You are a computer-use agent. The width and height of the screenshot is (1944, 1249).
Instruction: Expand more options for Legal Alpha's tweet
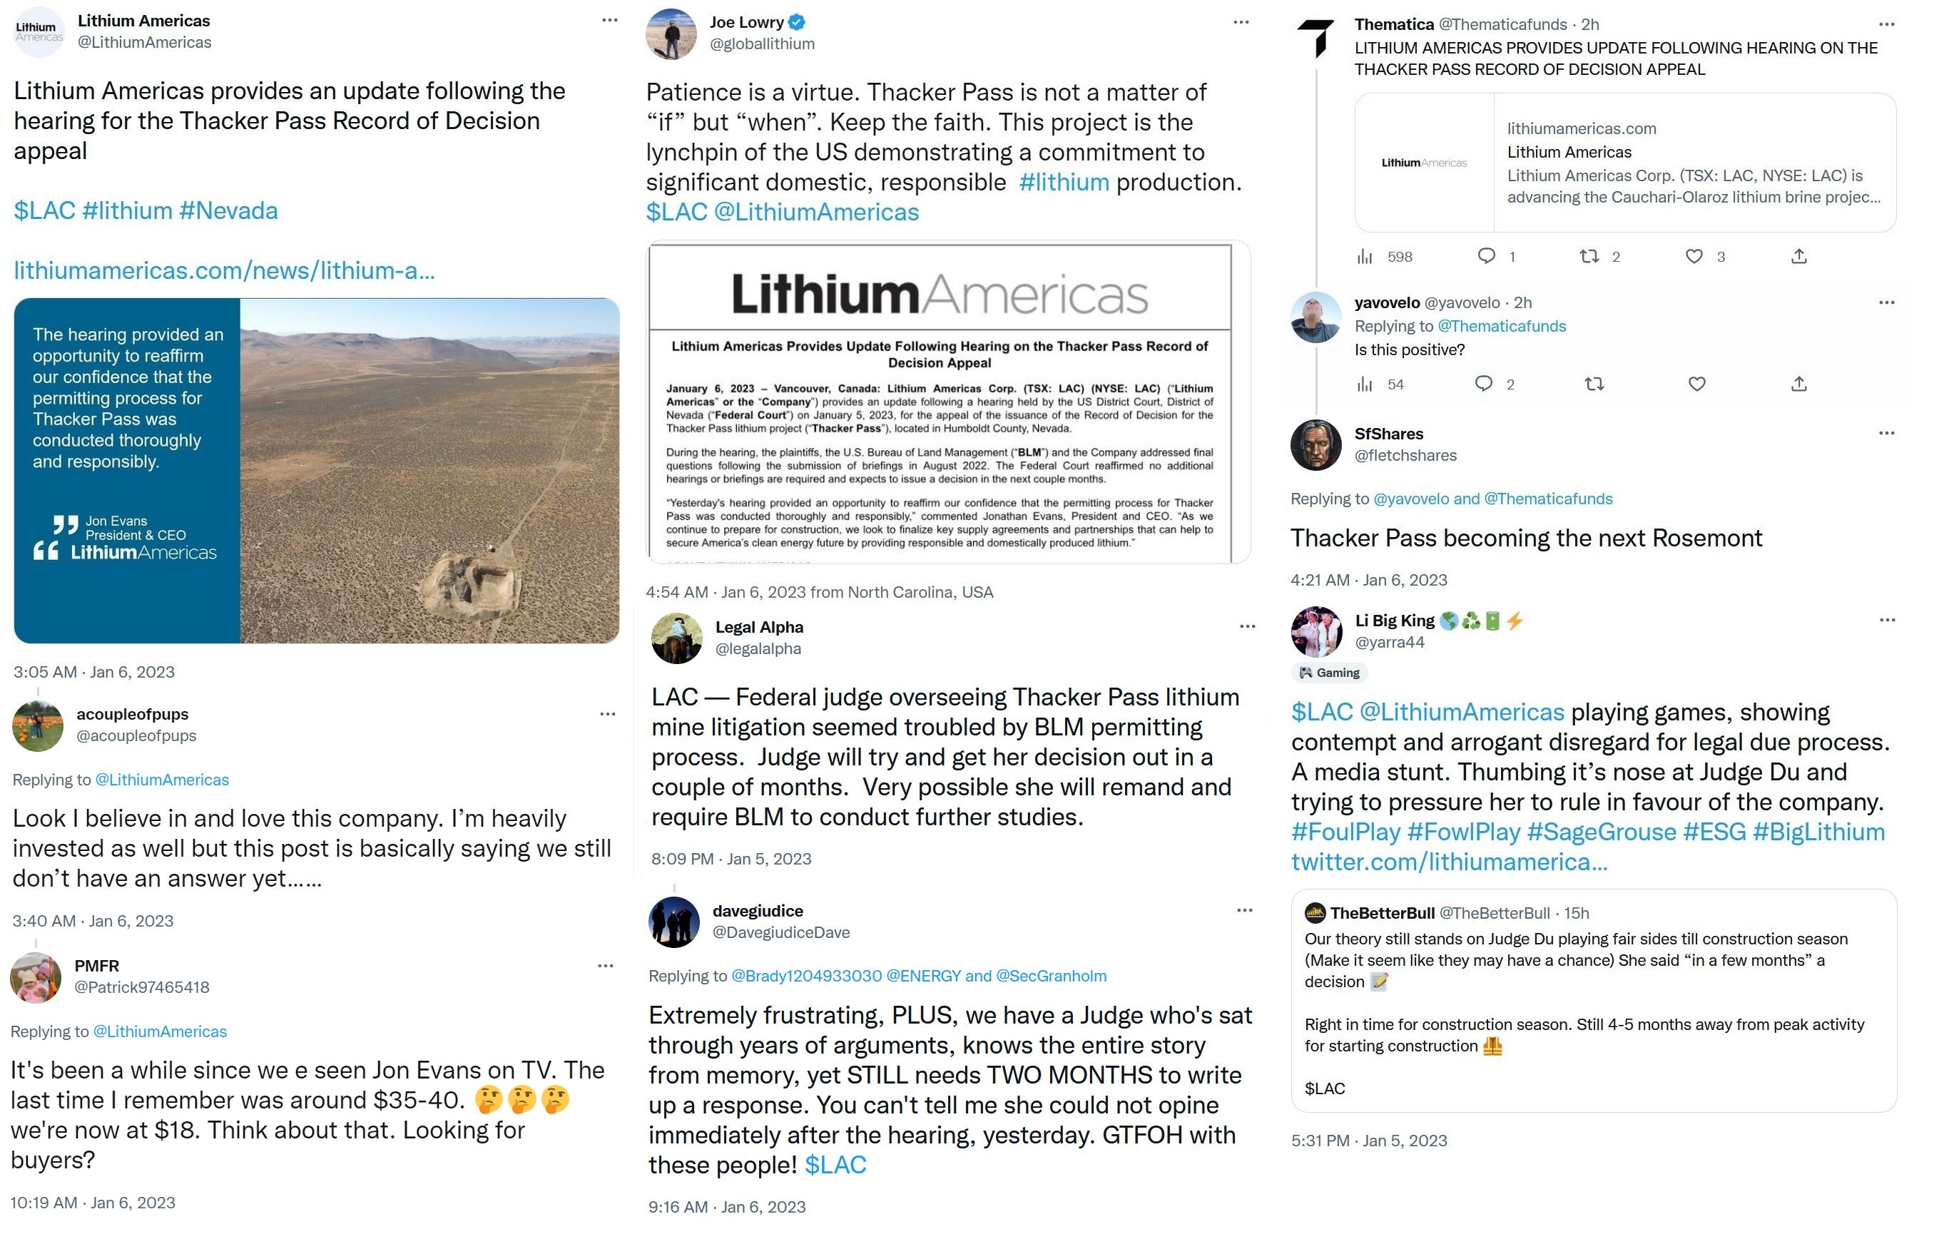1246,626
